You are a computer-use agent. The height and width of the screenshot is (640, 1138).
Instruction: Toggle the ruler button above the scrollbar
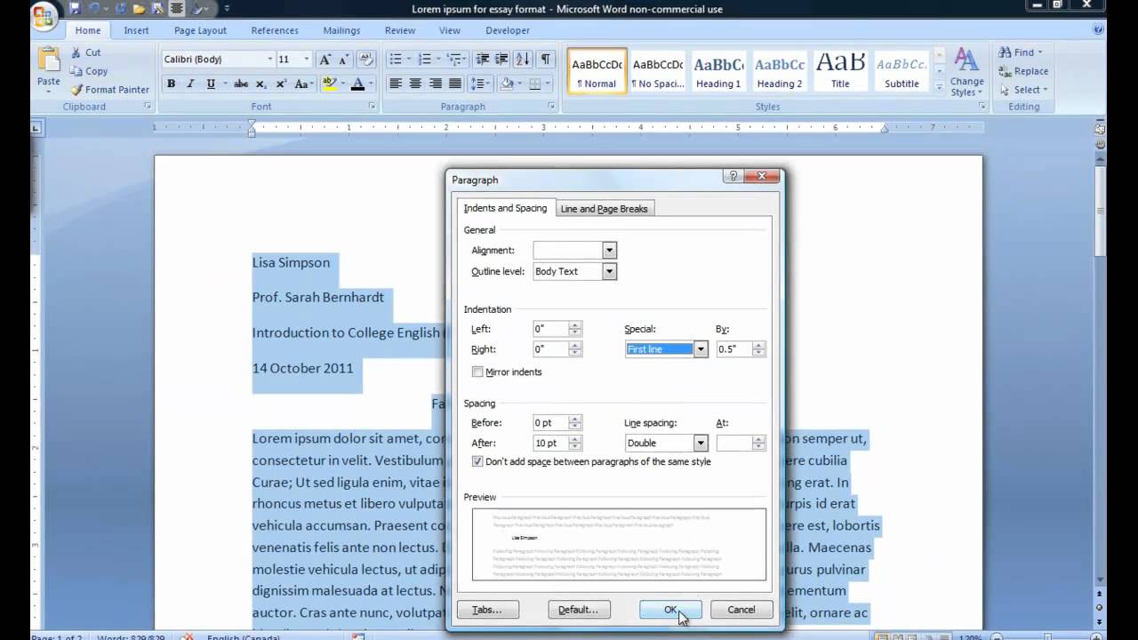click(1100, 129)
